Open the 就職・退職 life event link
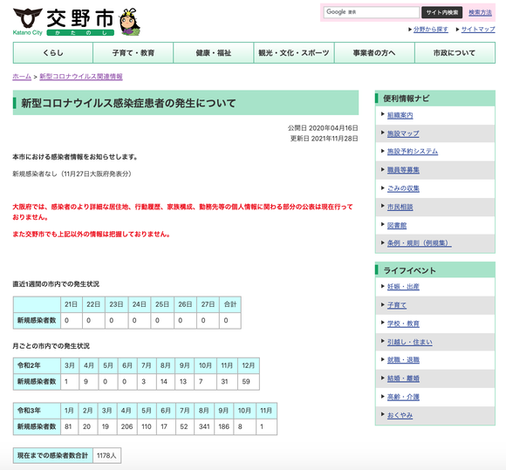 pos(403,360)
